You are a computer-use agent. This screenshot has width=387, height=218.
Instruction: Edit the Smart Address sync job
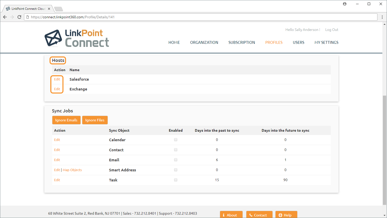[x=57, y=170]
